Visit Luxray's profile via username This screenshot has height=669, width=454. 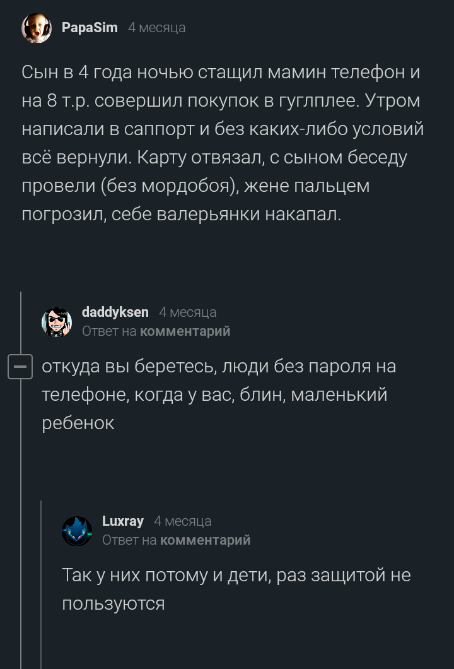pos(123,521)
